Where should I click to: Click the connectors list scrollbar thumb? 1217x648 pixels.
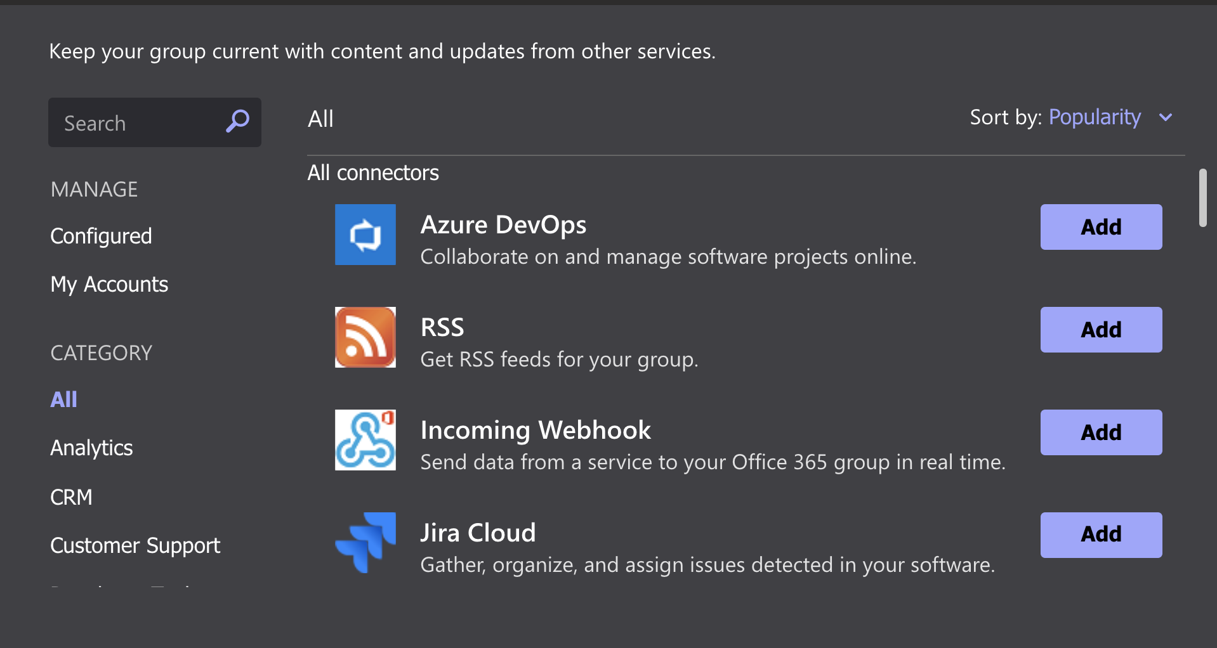(x=1202, y=198)
